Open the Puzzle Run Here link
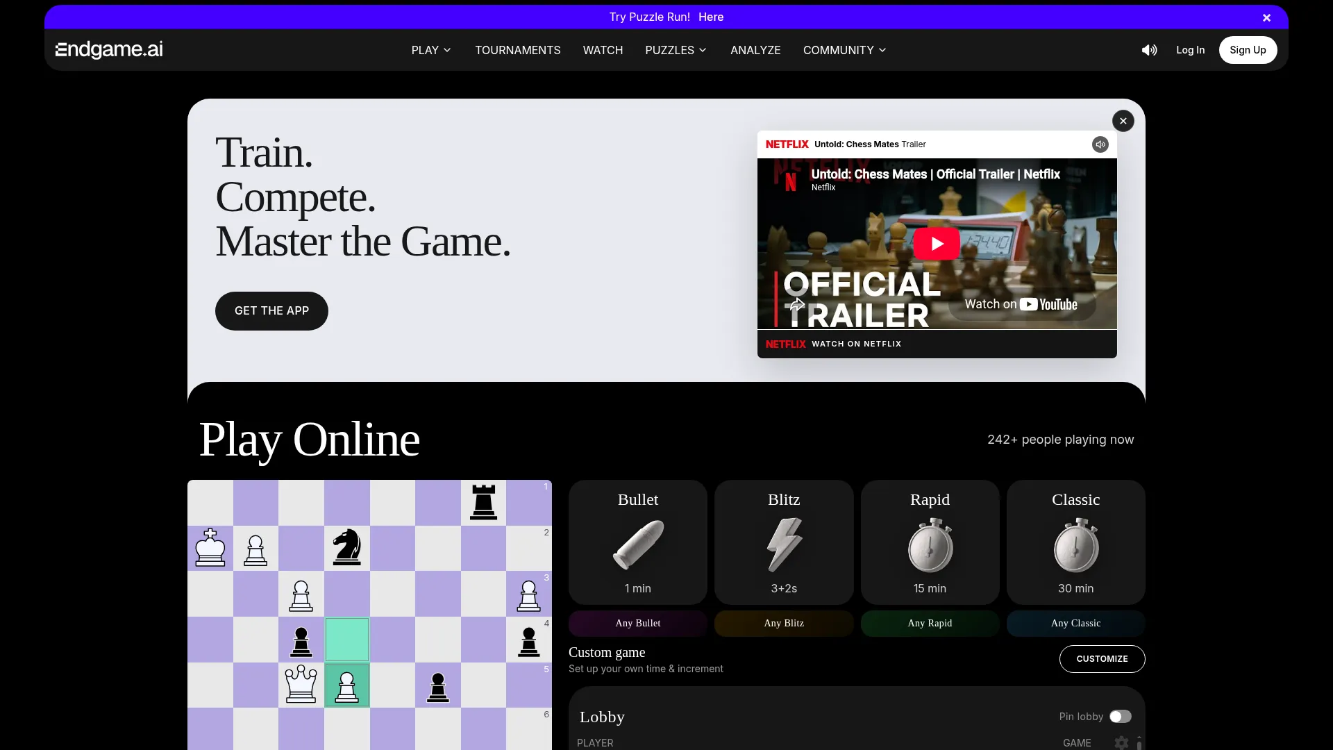The height and width of the screenshot is (750, 1333). pyautogui.click(x=710, y=17)
